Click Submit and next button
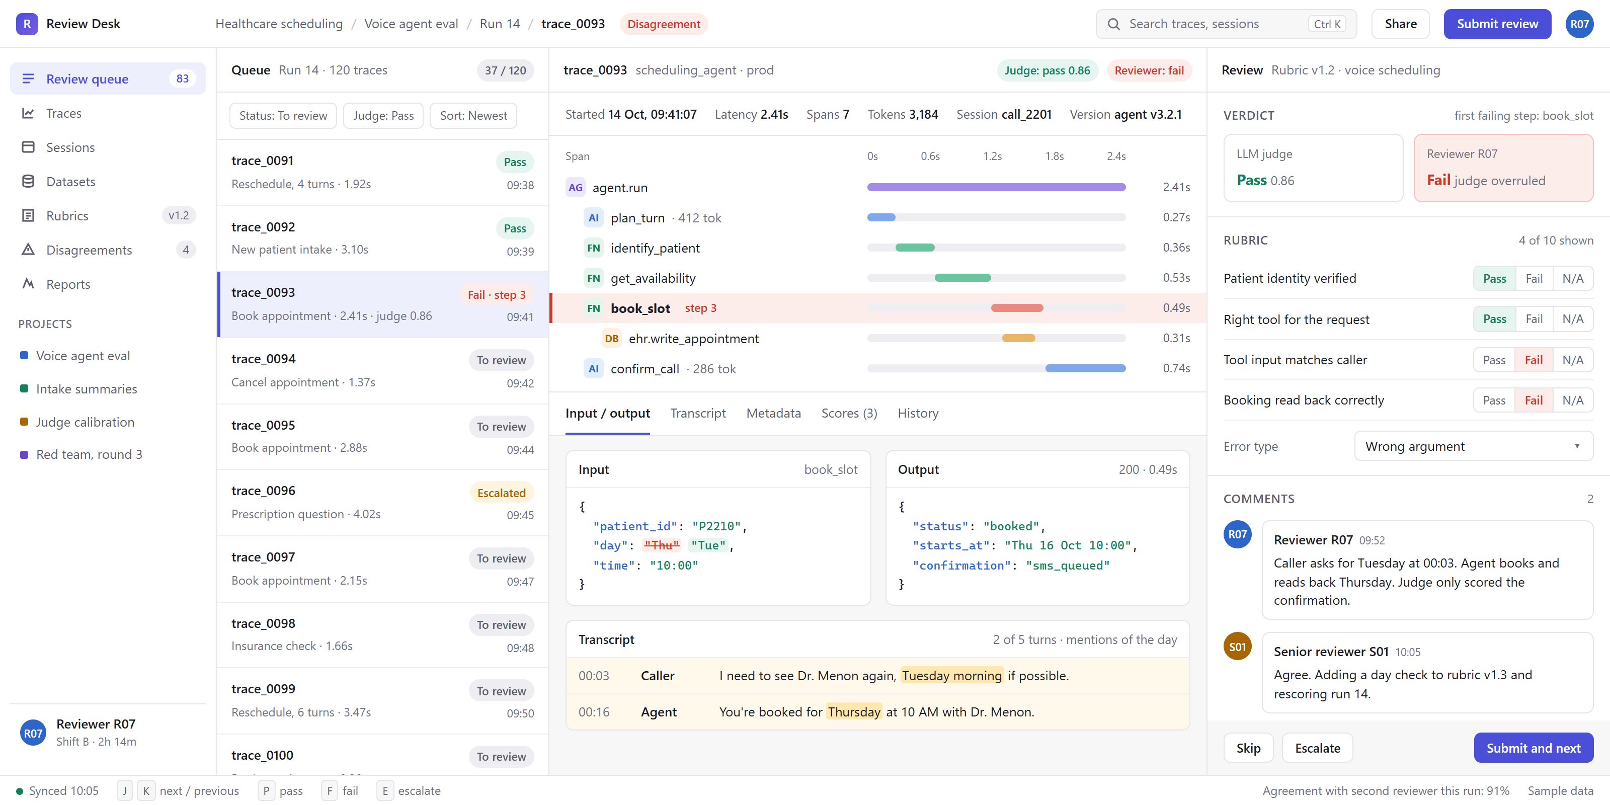The image size is (1610, 805). pos(1533,748)
